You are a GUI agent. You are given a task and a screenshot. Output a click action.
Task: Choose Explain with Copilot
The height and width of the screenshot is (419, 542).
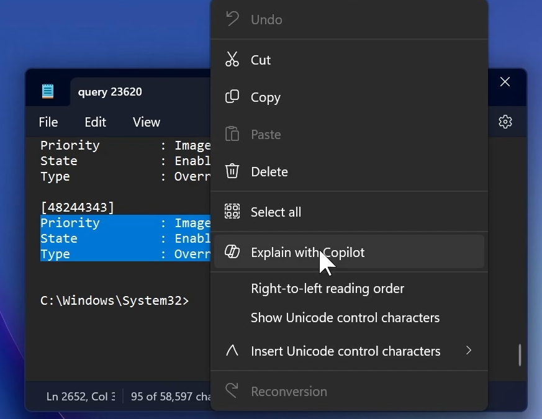[349, 251]
